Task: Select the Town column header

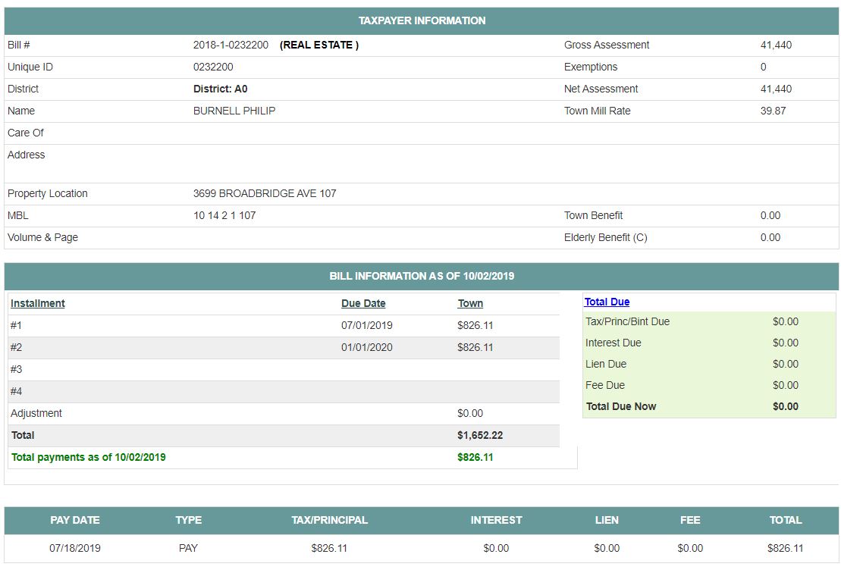Action: point(470,303)
